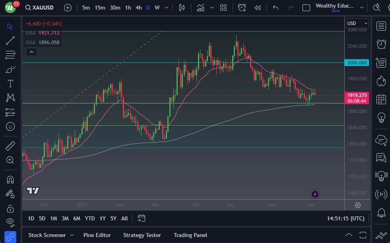
Task: Select the trend line drawing tool
Action: pyautogui.click(x=10, y=41)
